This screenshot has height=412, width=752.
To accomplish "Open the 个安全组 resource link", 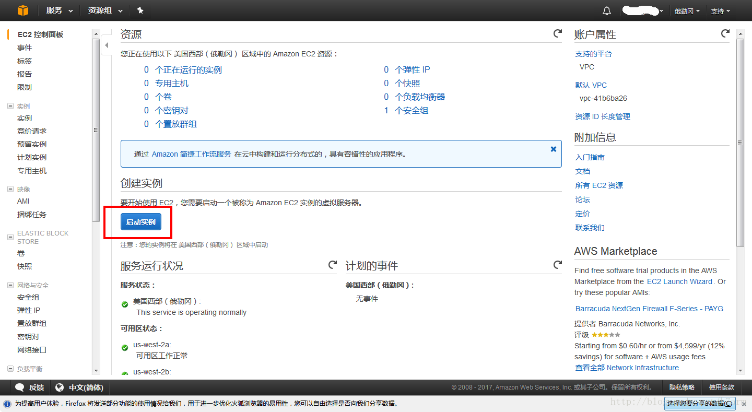I will point(412,111).
